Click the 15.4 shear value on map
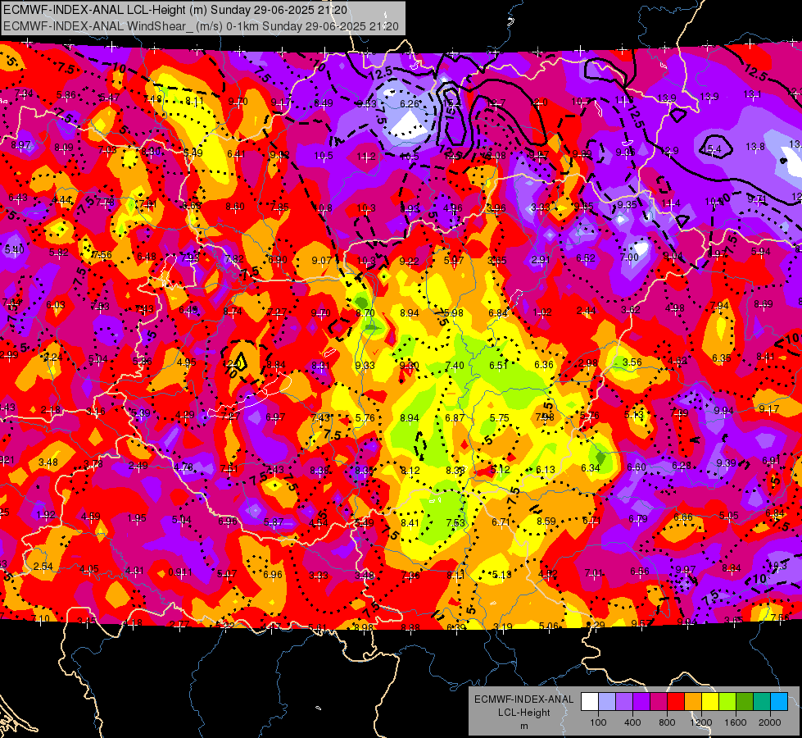802x738 pixels. (713, 149)
